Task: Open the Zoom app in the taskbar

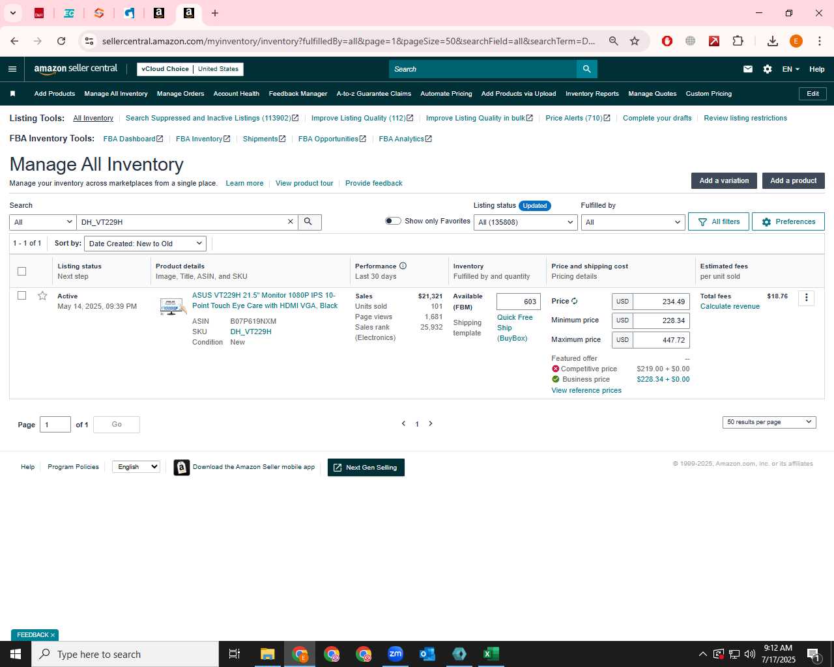Action: point(395,654)
